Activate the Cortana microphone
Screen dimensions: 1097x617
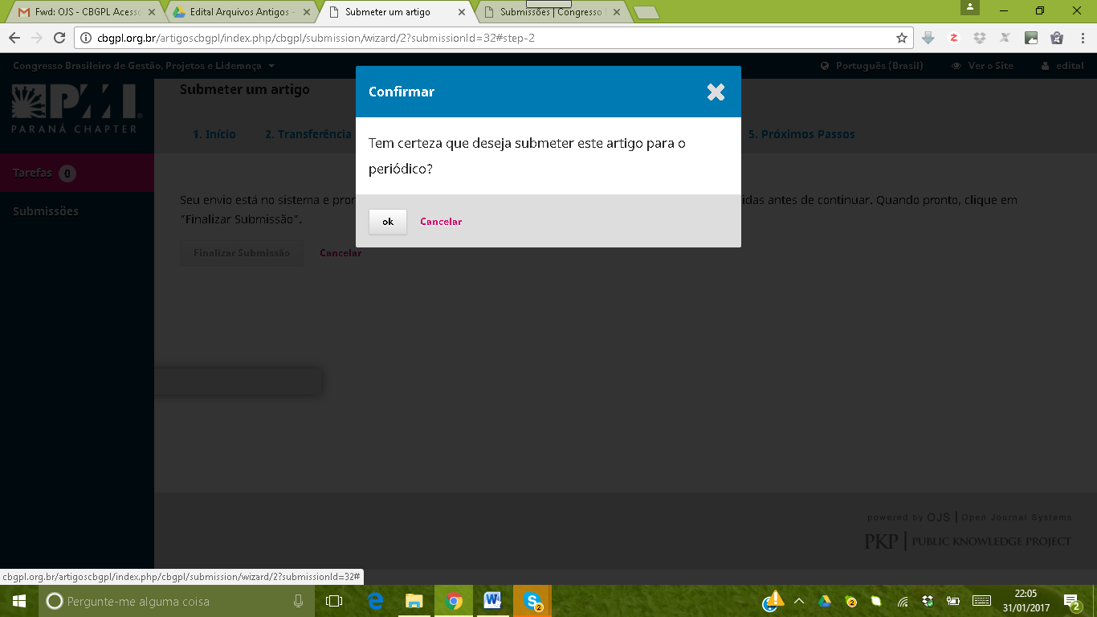coord(299,601)
